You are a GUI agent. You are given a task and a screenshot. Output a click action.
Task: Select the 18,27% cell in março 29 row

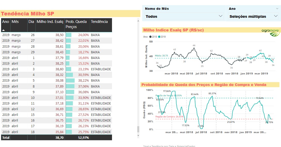click(x=83, y=52)
